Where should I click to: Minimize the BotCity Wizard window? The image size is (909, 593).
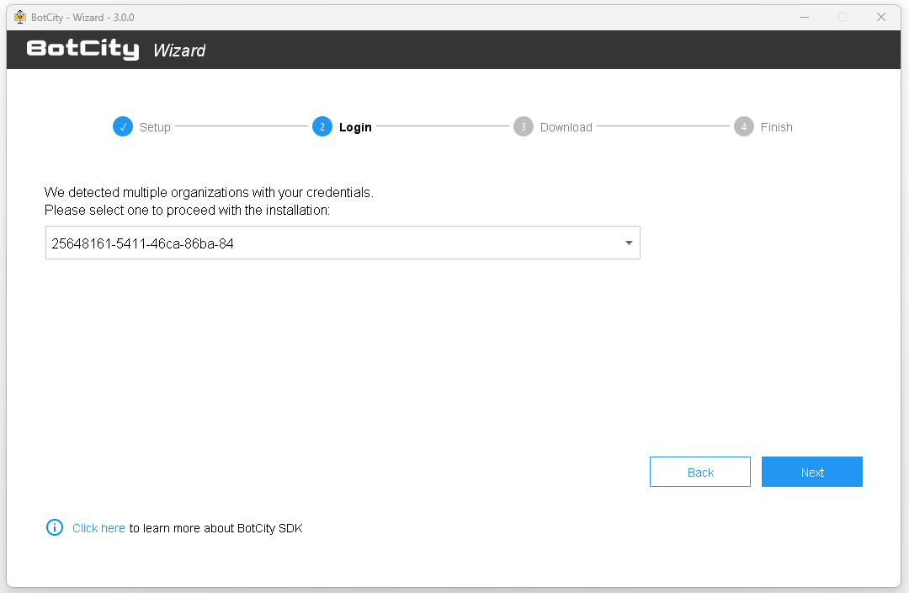click(805, 17)
